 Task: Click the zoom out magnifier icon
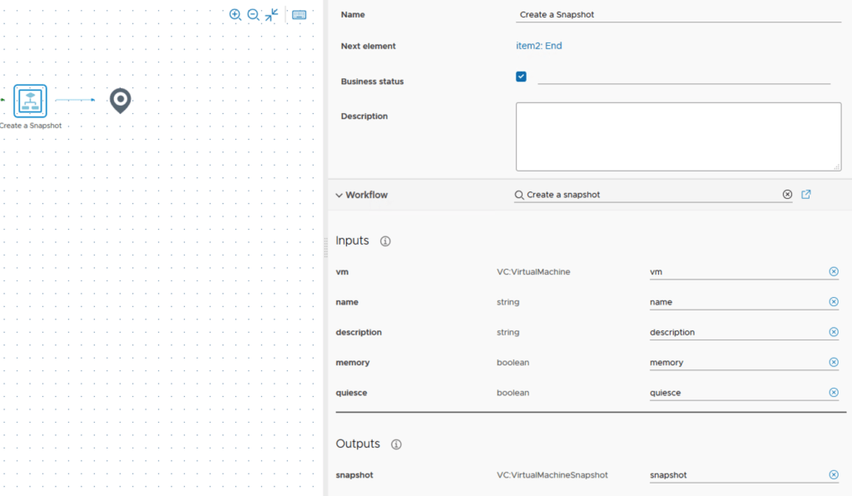253,15
